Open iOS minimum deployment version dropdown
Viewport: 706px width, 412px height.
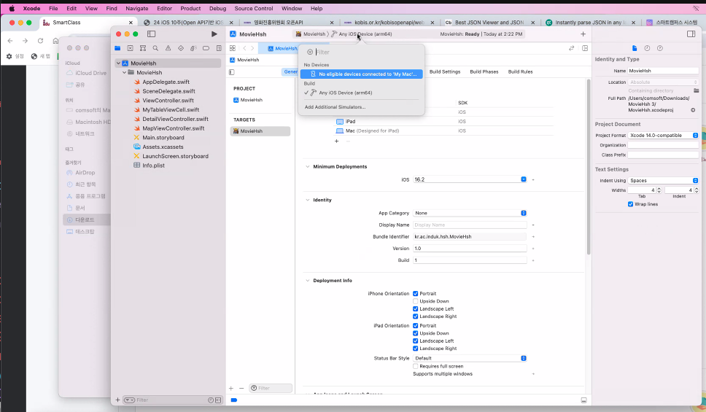pos(524,179)
